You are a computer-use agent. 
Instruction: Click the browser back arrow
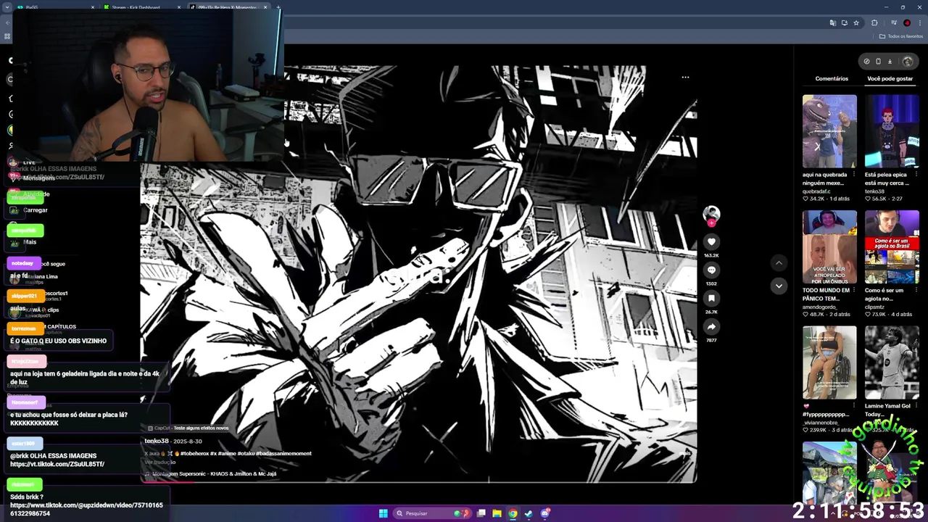click(x=7, y=22)
